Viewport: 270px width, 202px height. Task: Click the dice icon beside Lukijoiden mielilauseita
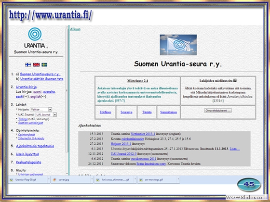pyautogui.click(x=235, y=80)
